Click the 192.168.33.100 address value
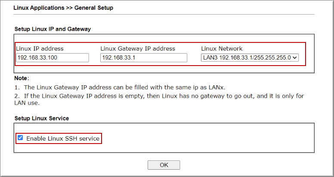 37,58
